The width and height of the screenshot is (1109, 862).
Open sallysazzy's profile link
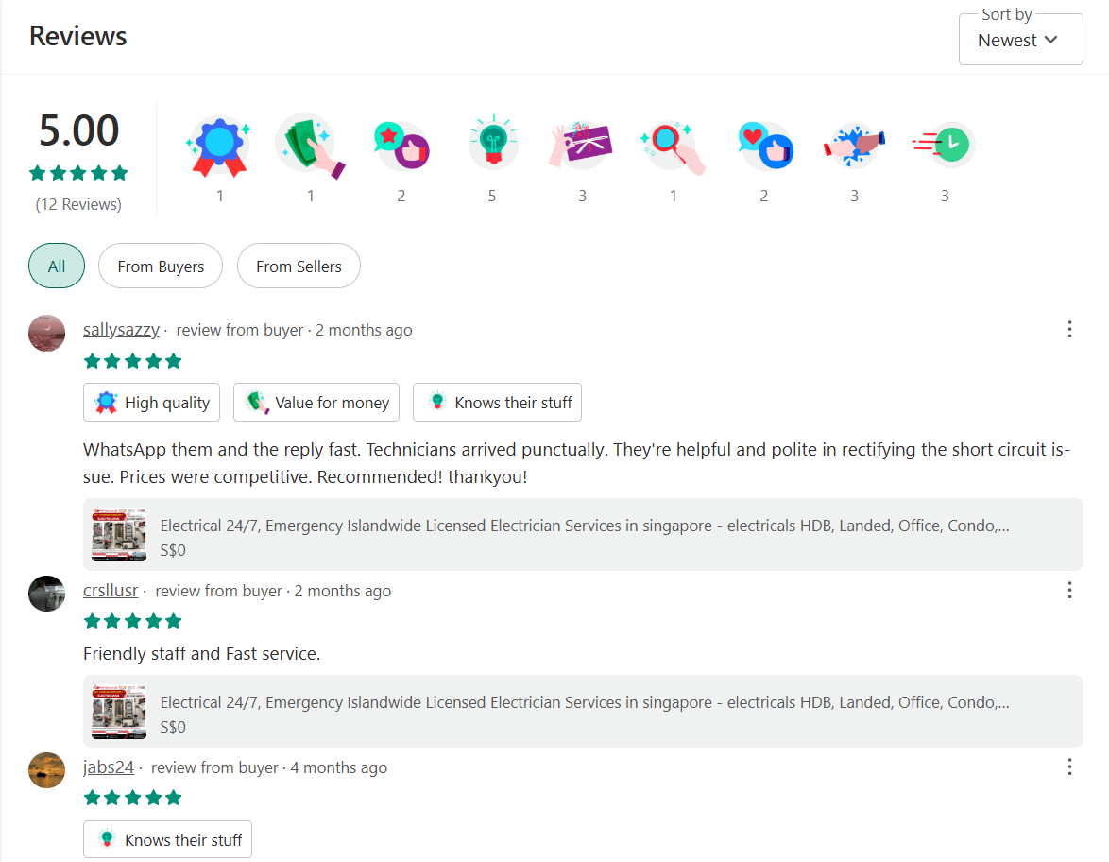pyautogui.click(x=121, y=329)
